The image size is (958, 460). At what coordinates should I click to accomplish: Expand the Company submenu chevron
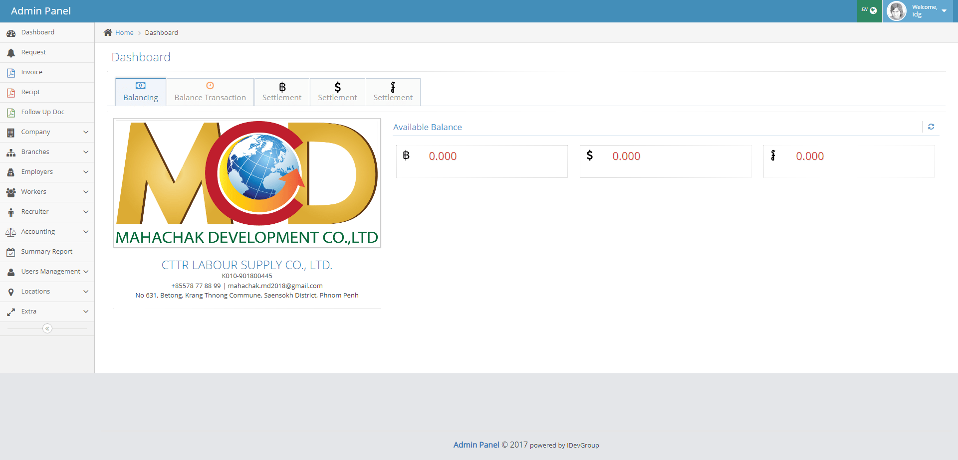point(86,132)
